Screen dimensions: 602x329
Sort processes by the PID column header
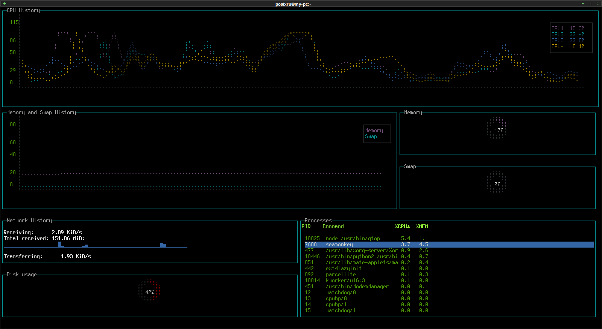tap(306, 226)
